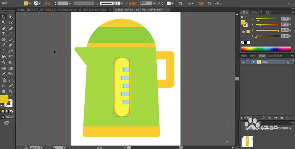Select the Magic Wand tool
Viewport: 295px width, 149px height.
pyautogui.click(x=4, y=22)
